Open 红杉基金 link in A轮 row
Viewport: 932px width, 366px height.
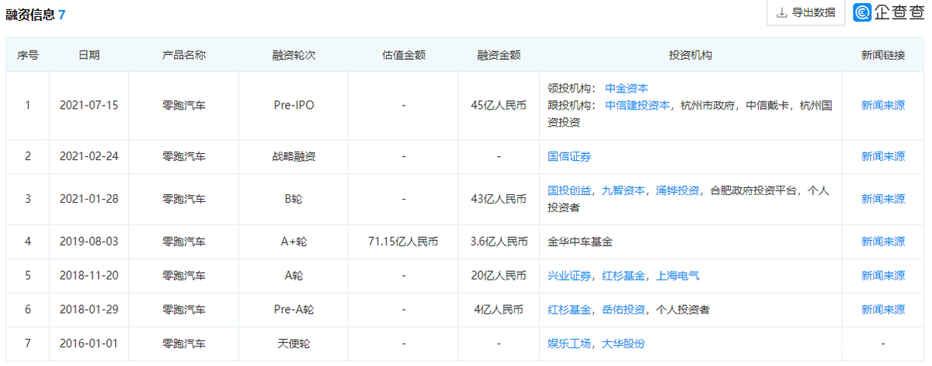624,276
